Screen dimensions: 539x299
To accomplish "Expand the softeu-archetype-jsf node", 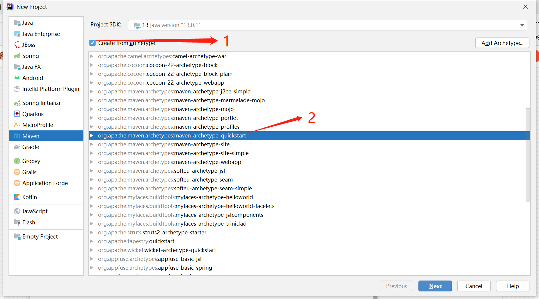I will pos(92,171).
